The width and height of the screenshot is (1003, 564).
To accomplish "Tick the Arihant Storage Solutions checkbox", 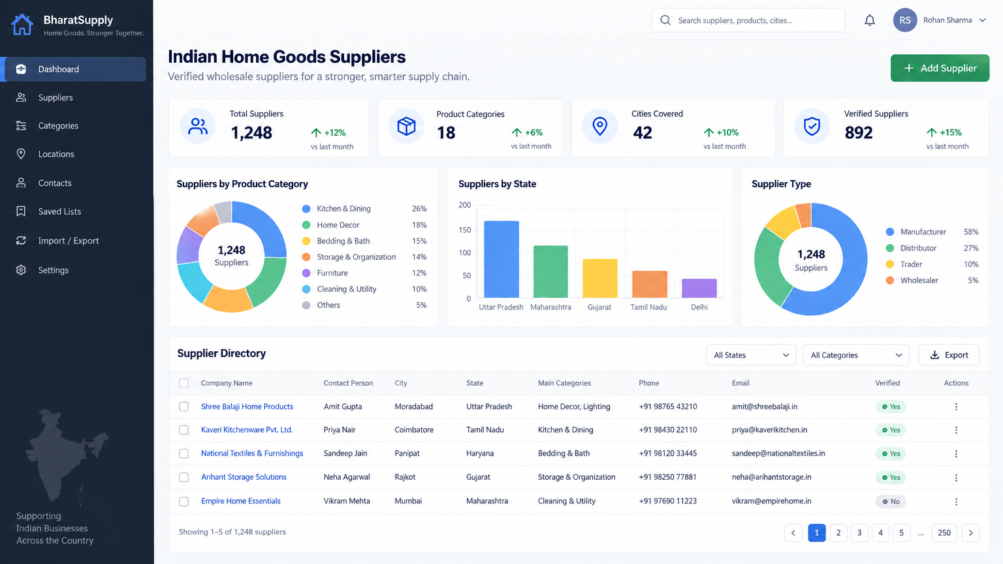I will point(183,477).
